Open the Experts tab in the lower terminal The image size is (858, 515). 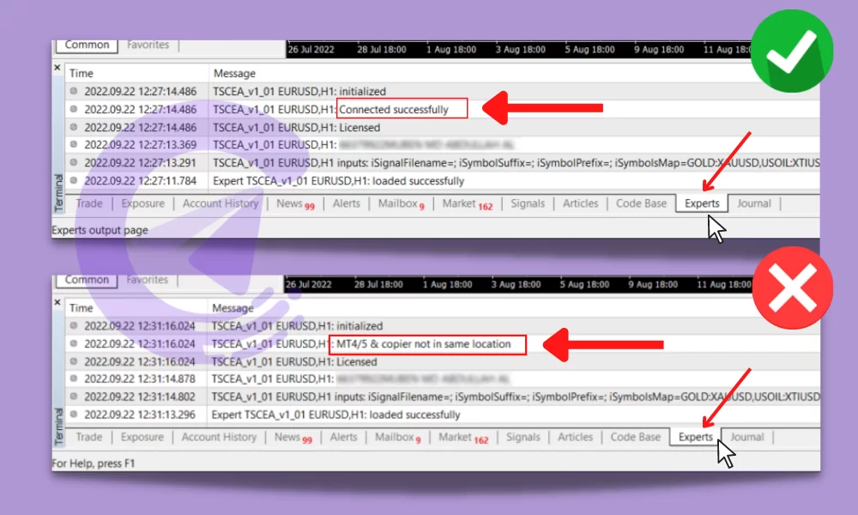point(695,437)
